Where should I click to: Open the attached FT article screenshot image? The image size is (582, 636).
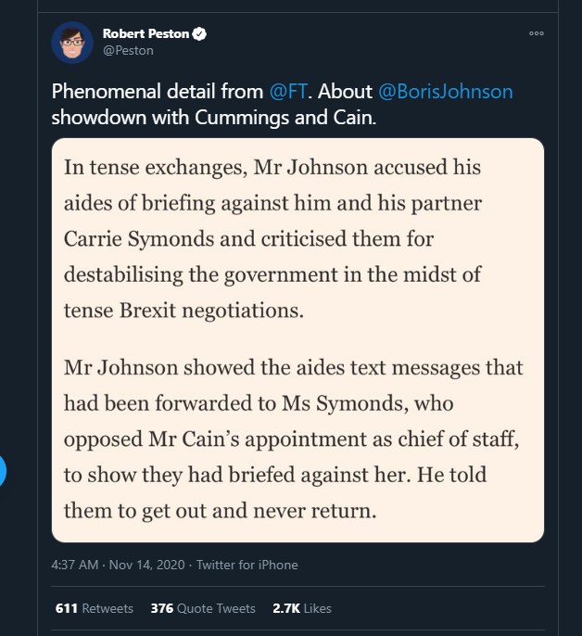pyautogui.click(x=297, y=340)
